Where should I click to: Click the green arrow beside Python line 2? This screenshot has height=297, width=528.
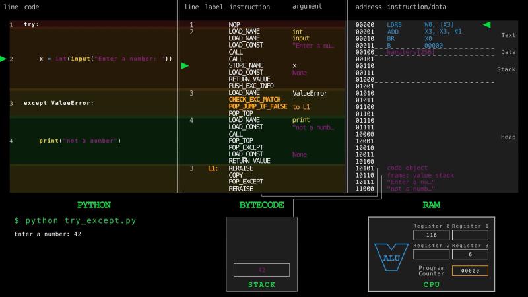pos(3,59)
